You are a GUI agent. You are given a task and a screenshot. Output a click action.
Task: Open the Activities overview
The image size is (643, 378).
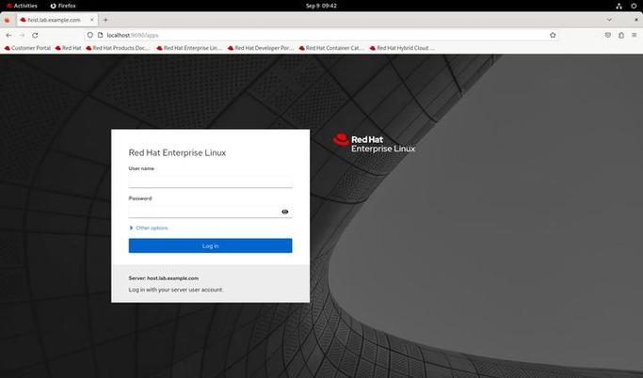coord(22,6)
